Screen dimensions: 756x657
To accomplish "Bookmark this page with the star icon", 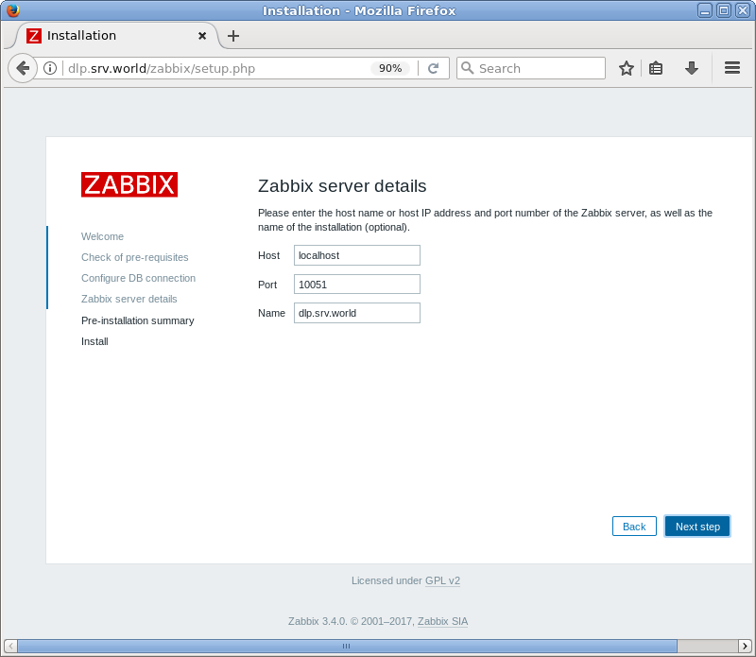I will pyautogui.click(x=626, y=68).
